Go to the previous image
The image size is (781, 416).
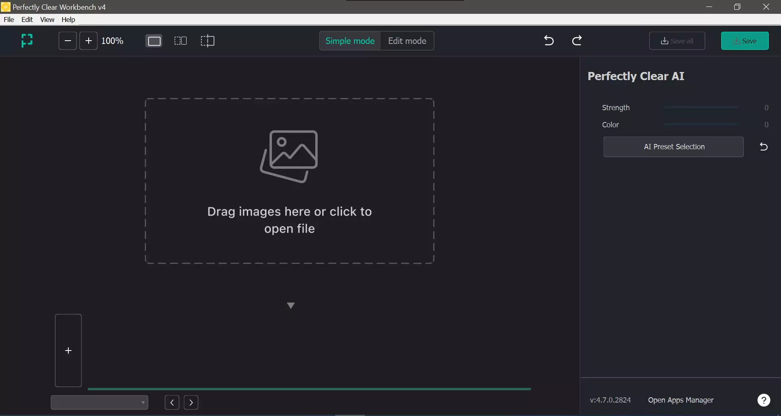[x=172, y=403]
